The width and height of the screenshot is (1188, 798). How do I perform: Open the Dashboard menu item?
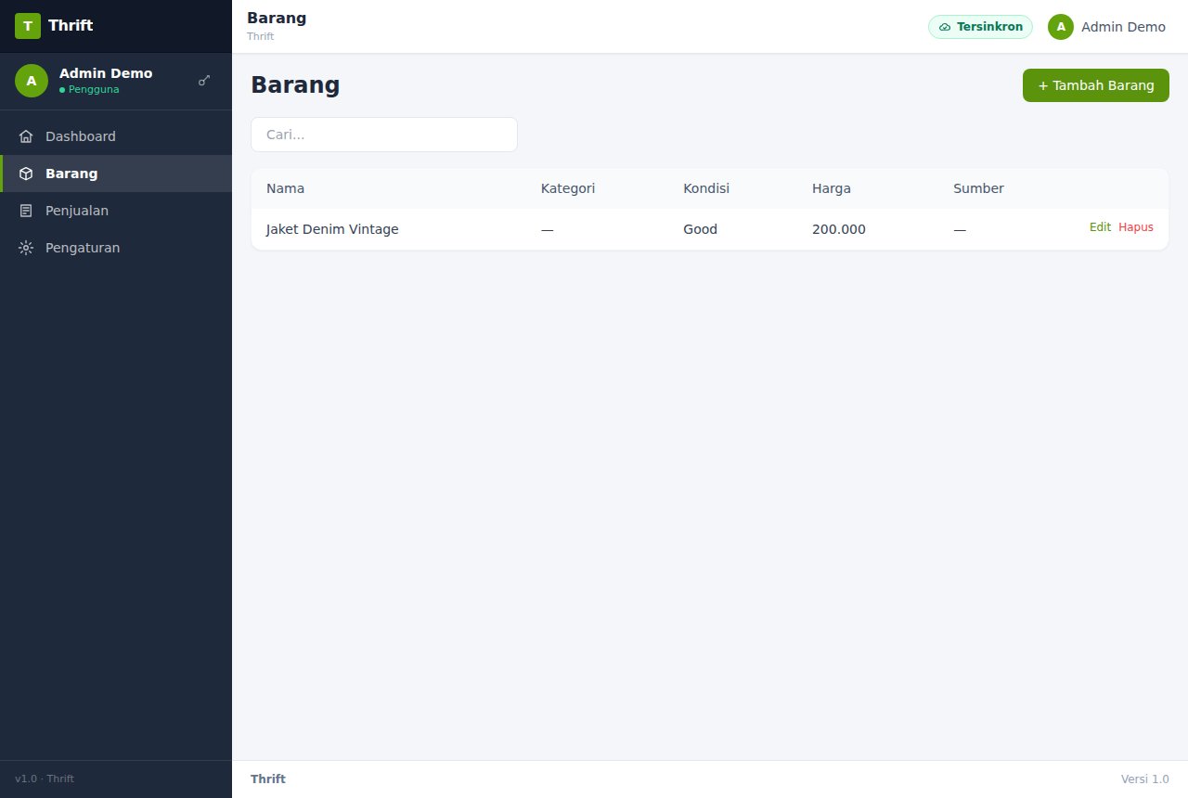pos(116,136)
